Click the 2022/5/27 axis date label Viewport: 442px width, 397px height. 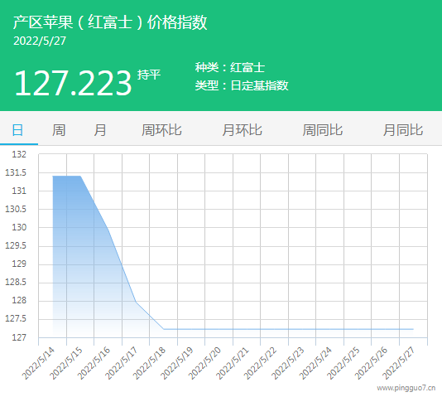coord(399,363)
